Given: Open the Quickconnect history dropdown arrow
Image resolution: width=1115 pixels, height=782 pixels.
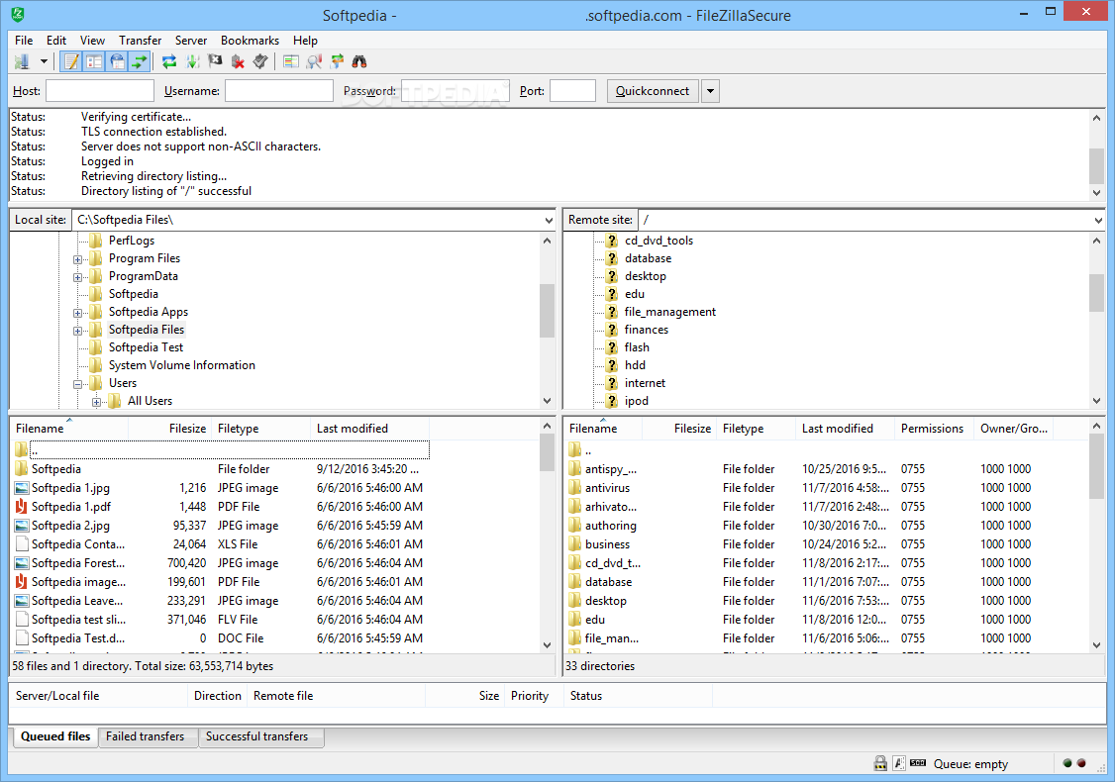Looking at the screenshot, I should tap(710, 91).
